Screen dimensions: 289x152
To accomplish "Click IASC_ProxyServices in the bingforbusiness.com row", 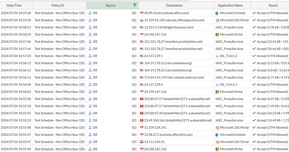I will click(x=229, y=27).
